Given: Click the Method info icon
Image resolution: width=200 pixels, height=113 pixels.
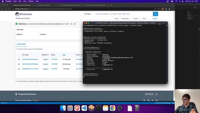Looking at the screenshot, I should [48, 55].
